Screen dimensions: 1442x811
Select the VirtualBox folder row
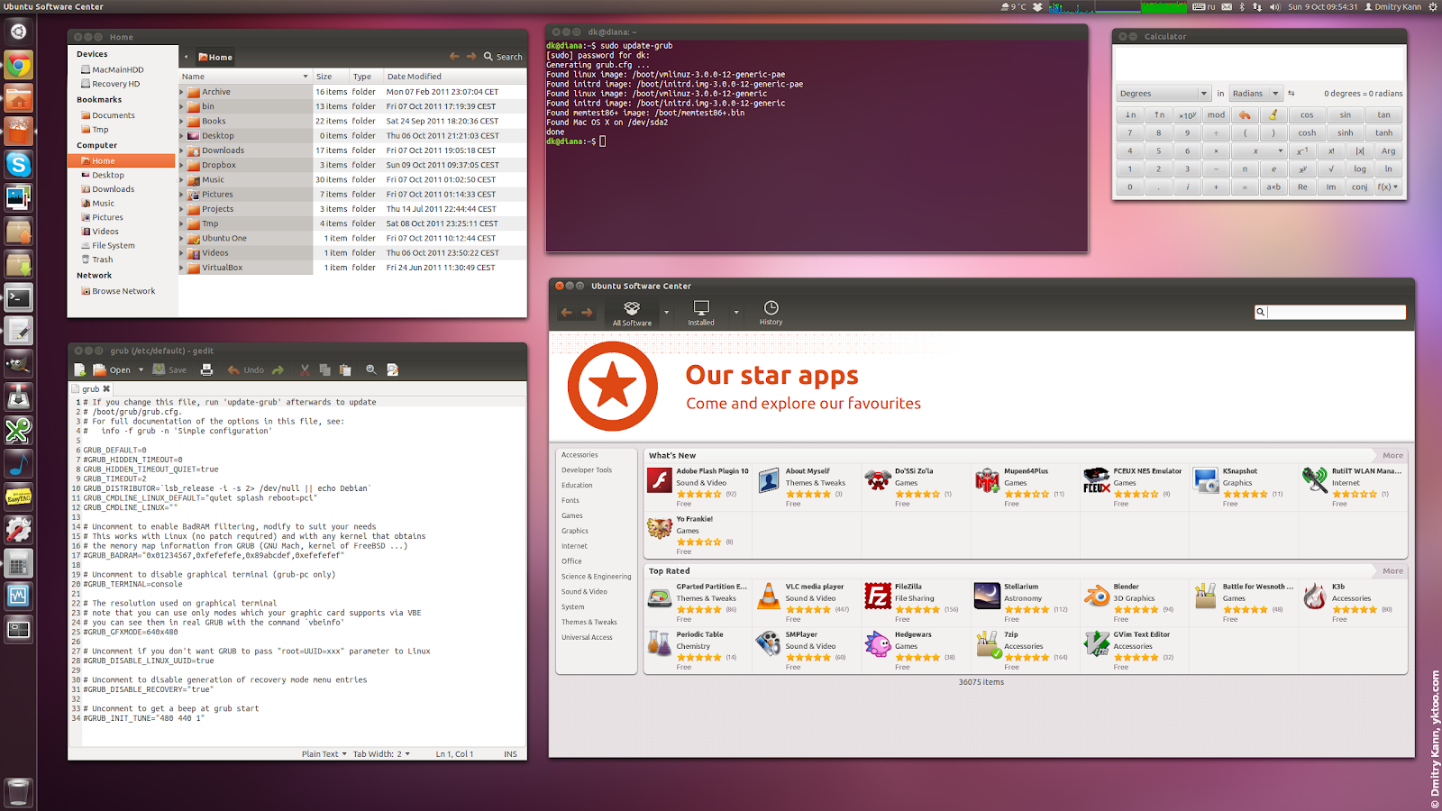pos(352,268)
